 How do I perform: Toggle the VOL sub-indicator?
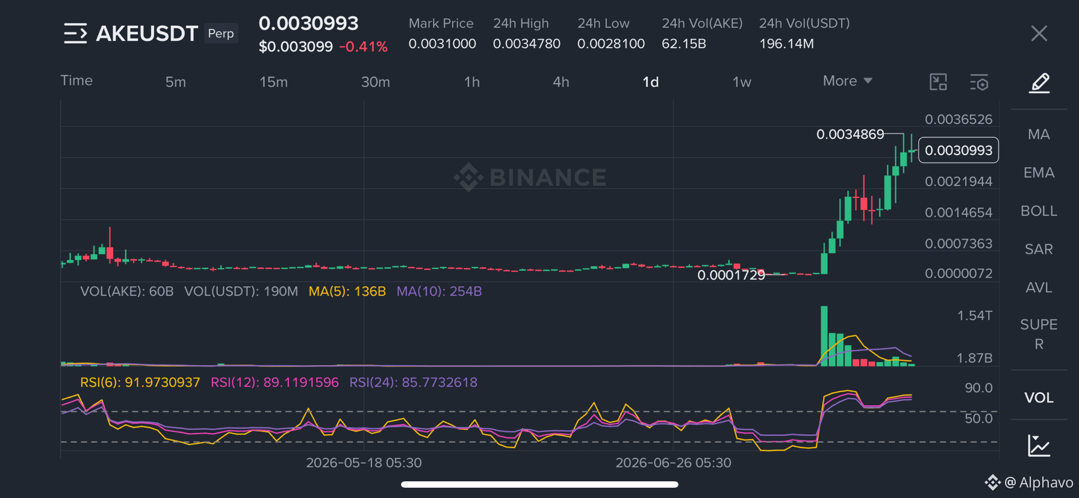coord(1039,398)
